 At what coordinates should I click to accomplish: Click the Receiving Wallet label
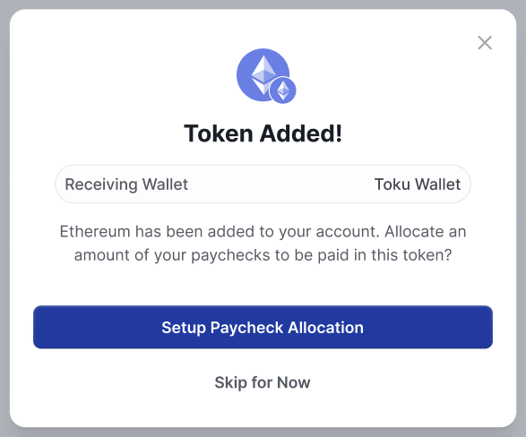click(x=126, y=184)
